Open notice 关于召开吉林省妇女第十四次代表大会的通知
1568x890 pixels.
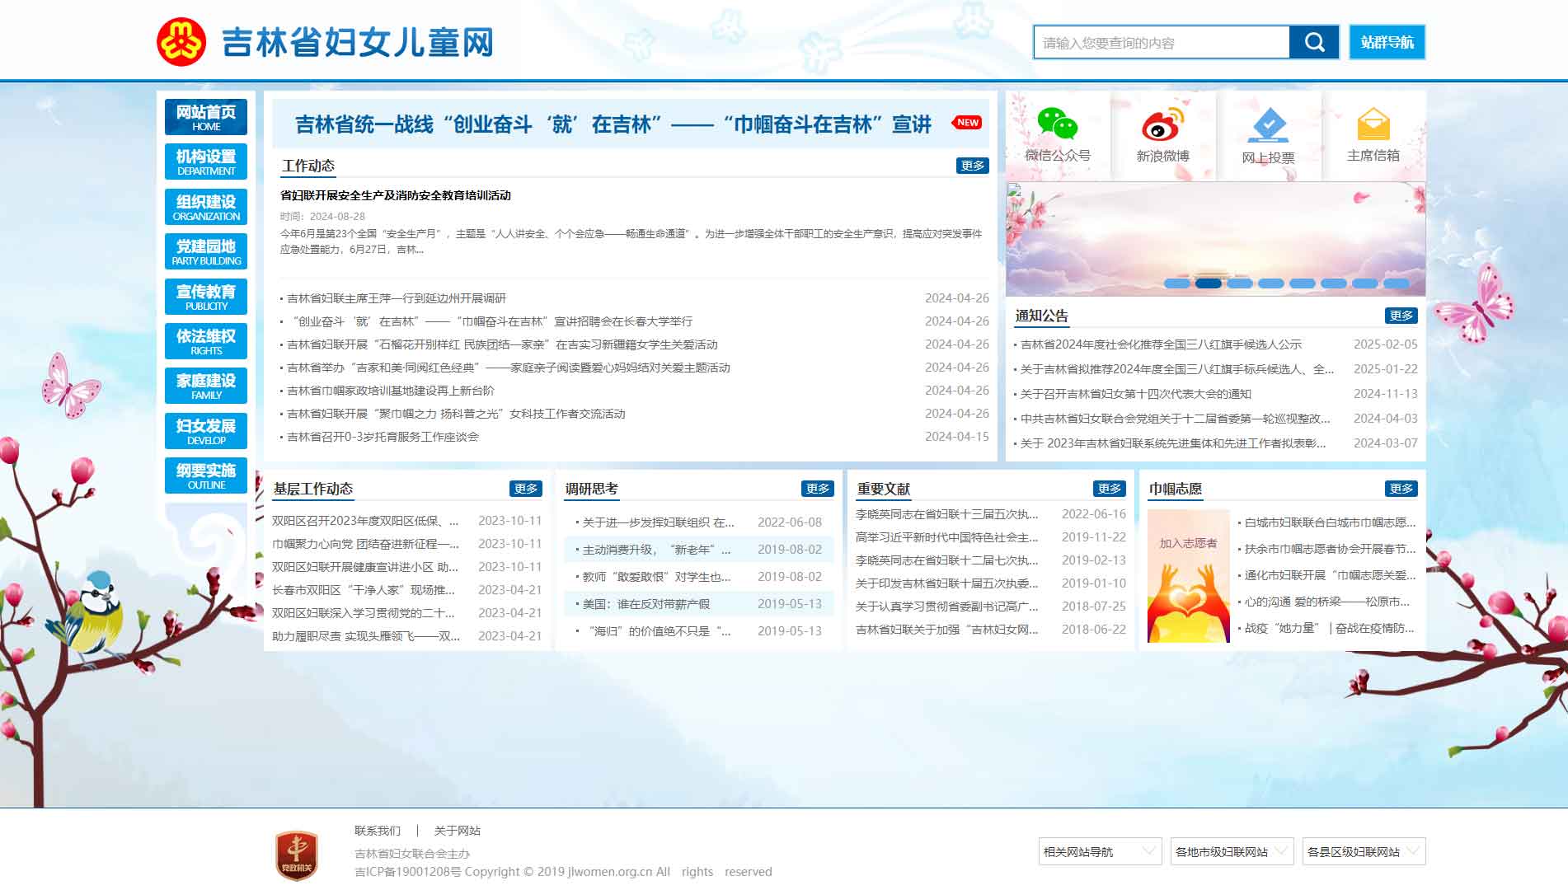[x=1136, y=394]
